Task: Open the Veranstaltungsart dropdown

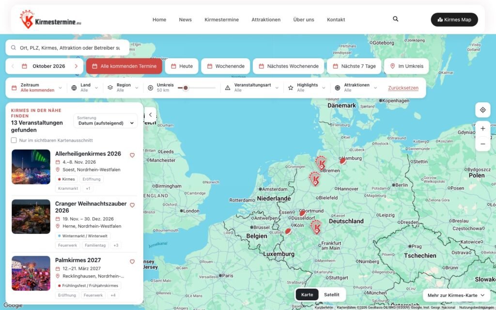Action: (252, 88)
